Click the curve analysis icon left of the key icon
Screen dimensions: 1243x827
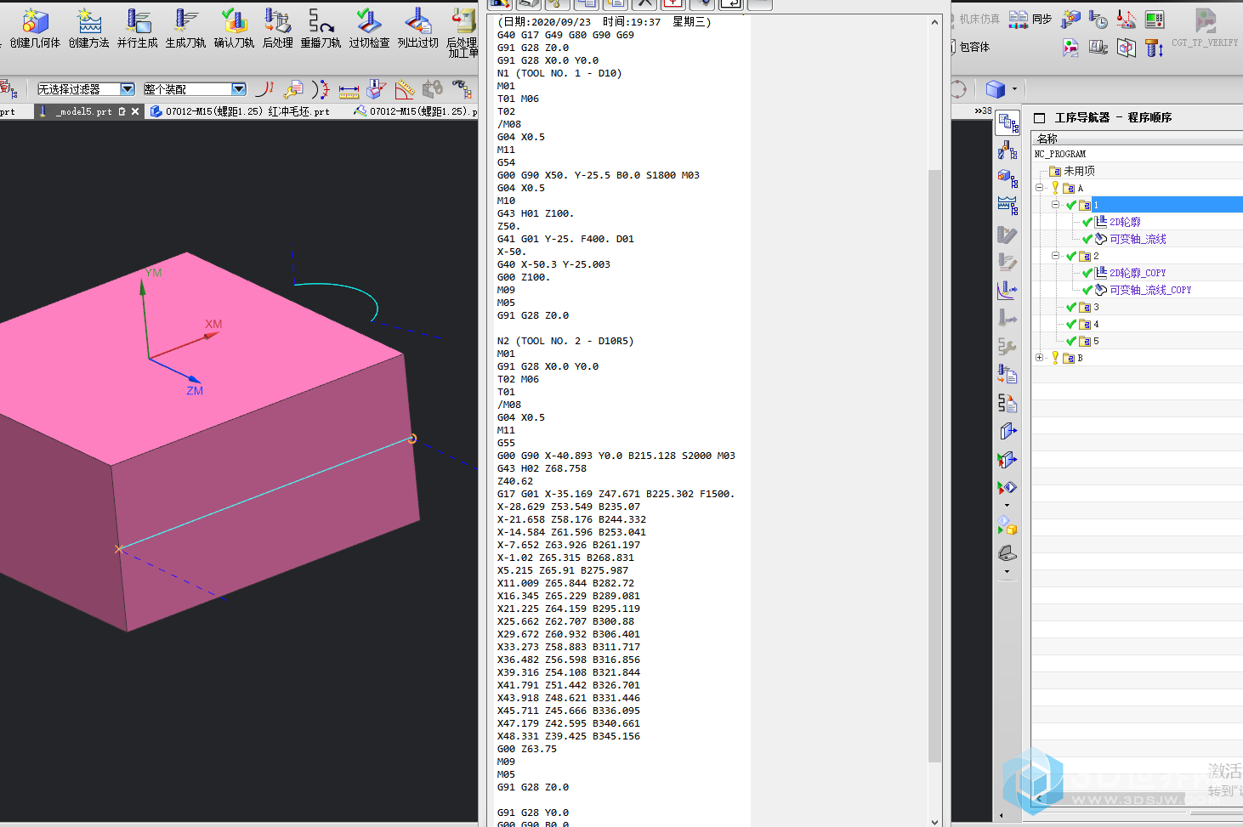(265, 89)
